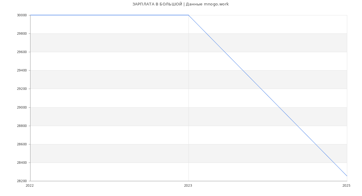Click the 29400 y-axis label

pos(22,71)
